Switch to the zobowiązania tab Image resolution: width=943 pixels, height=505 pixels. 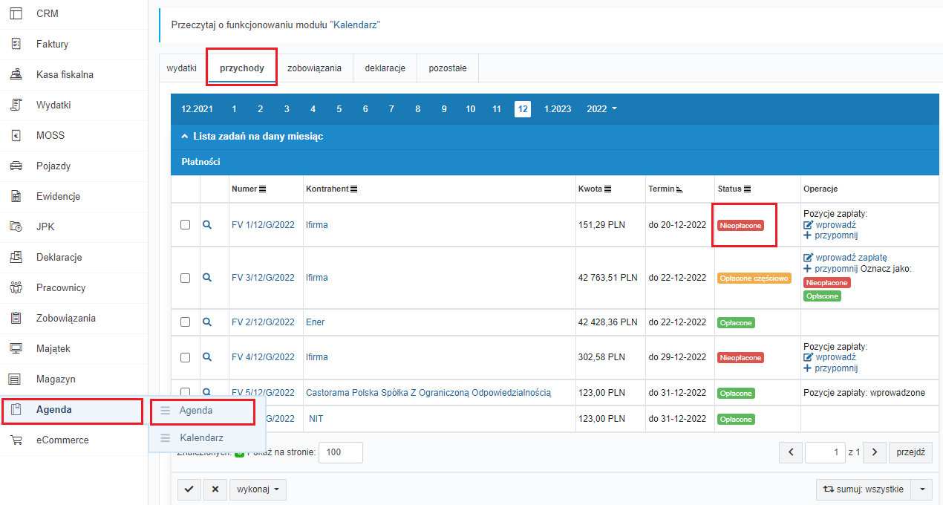coord(315,68)
